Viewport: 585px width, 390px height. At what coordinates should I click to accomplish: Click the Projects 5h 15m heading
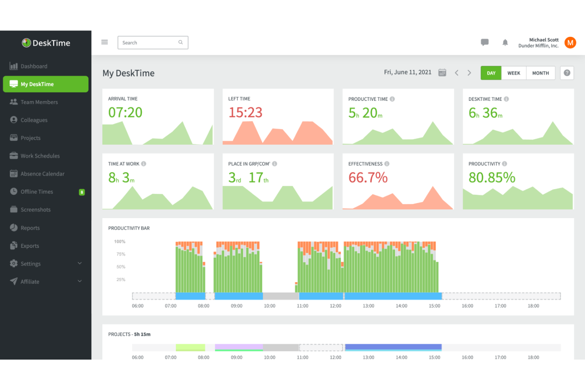[x=129, y=334]
